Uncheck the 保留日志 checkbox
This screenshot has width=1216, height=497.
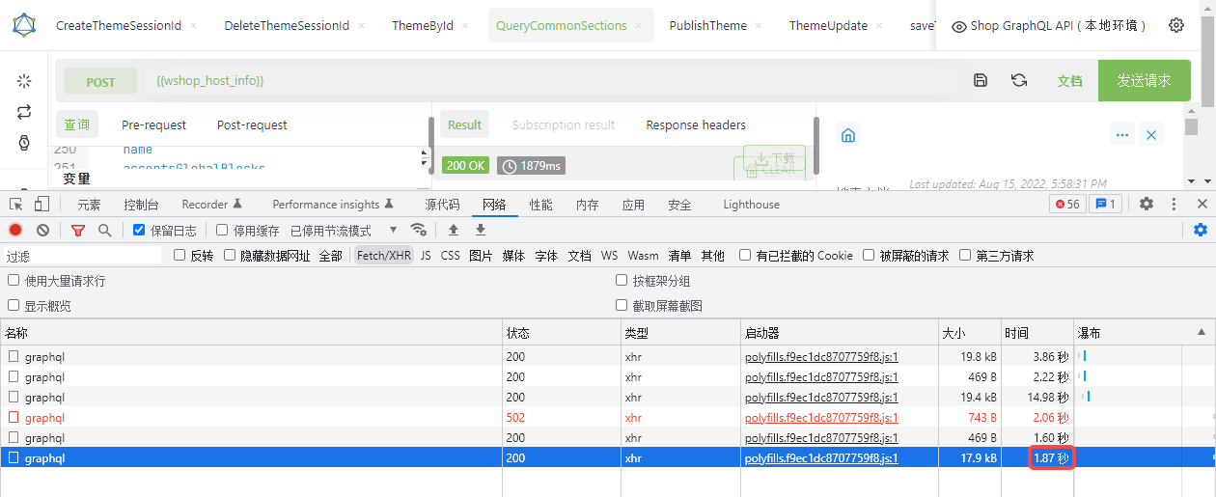tap(139, 231)
